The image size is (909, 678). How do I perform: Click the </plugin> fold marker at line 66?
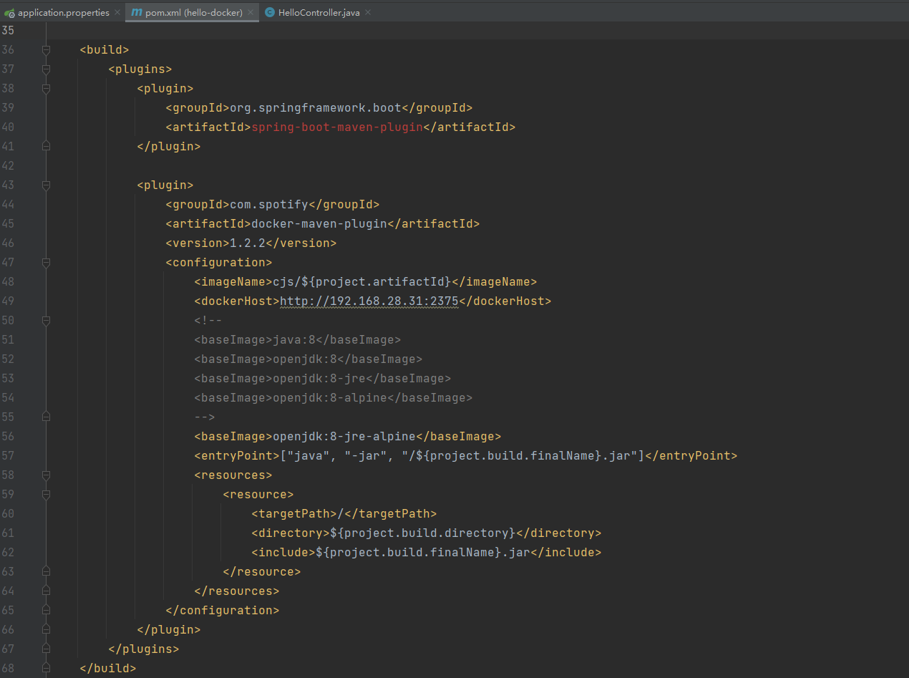pos(47,630)
